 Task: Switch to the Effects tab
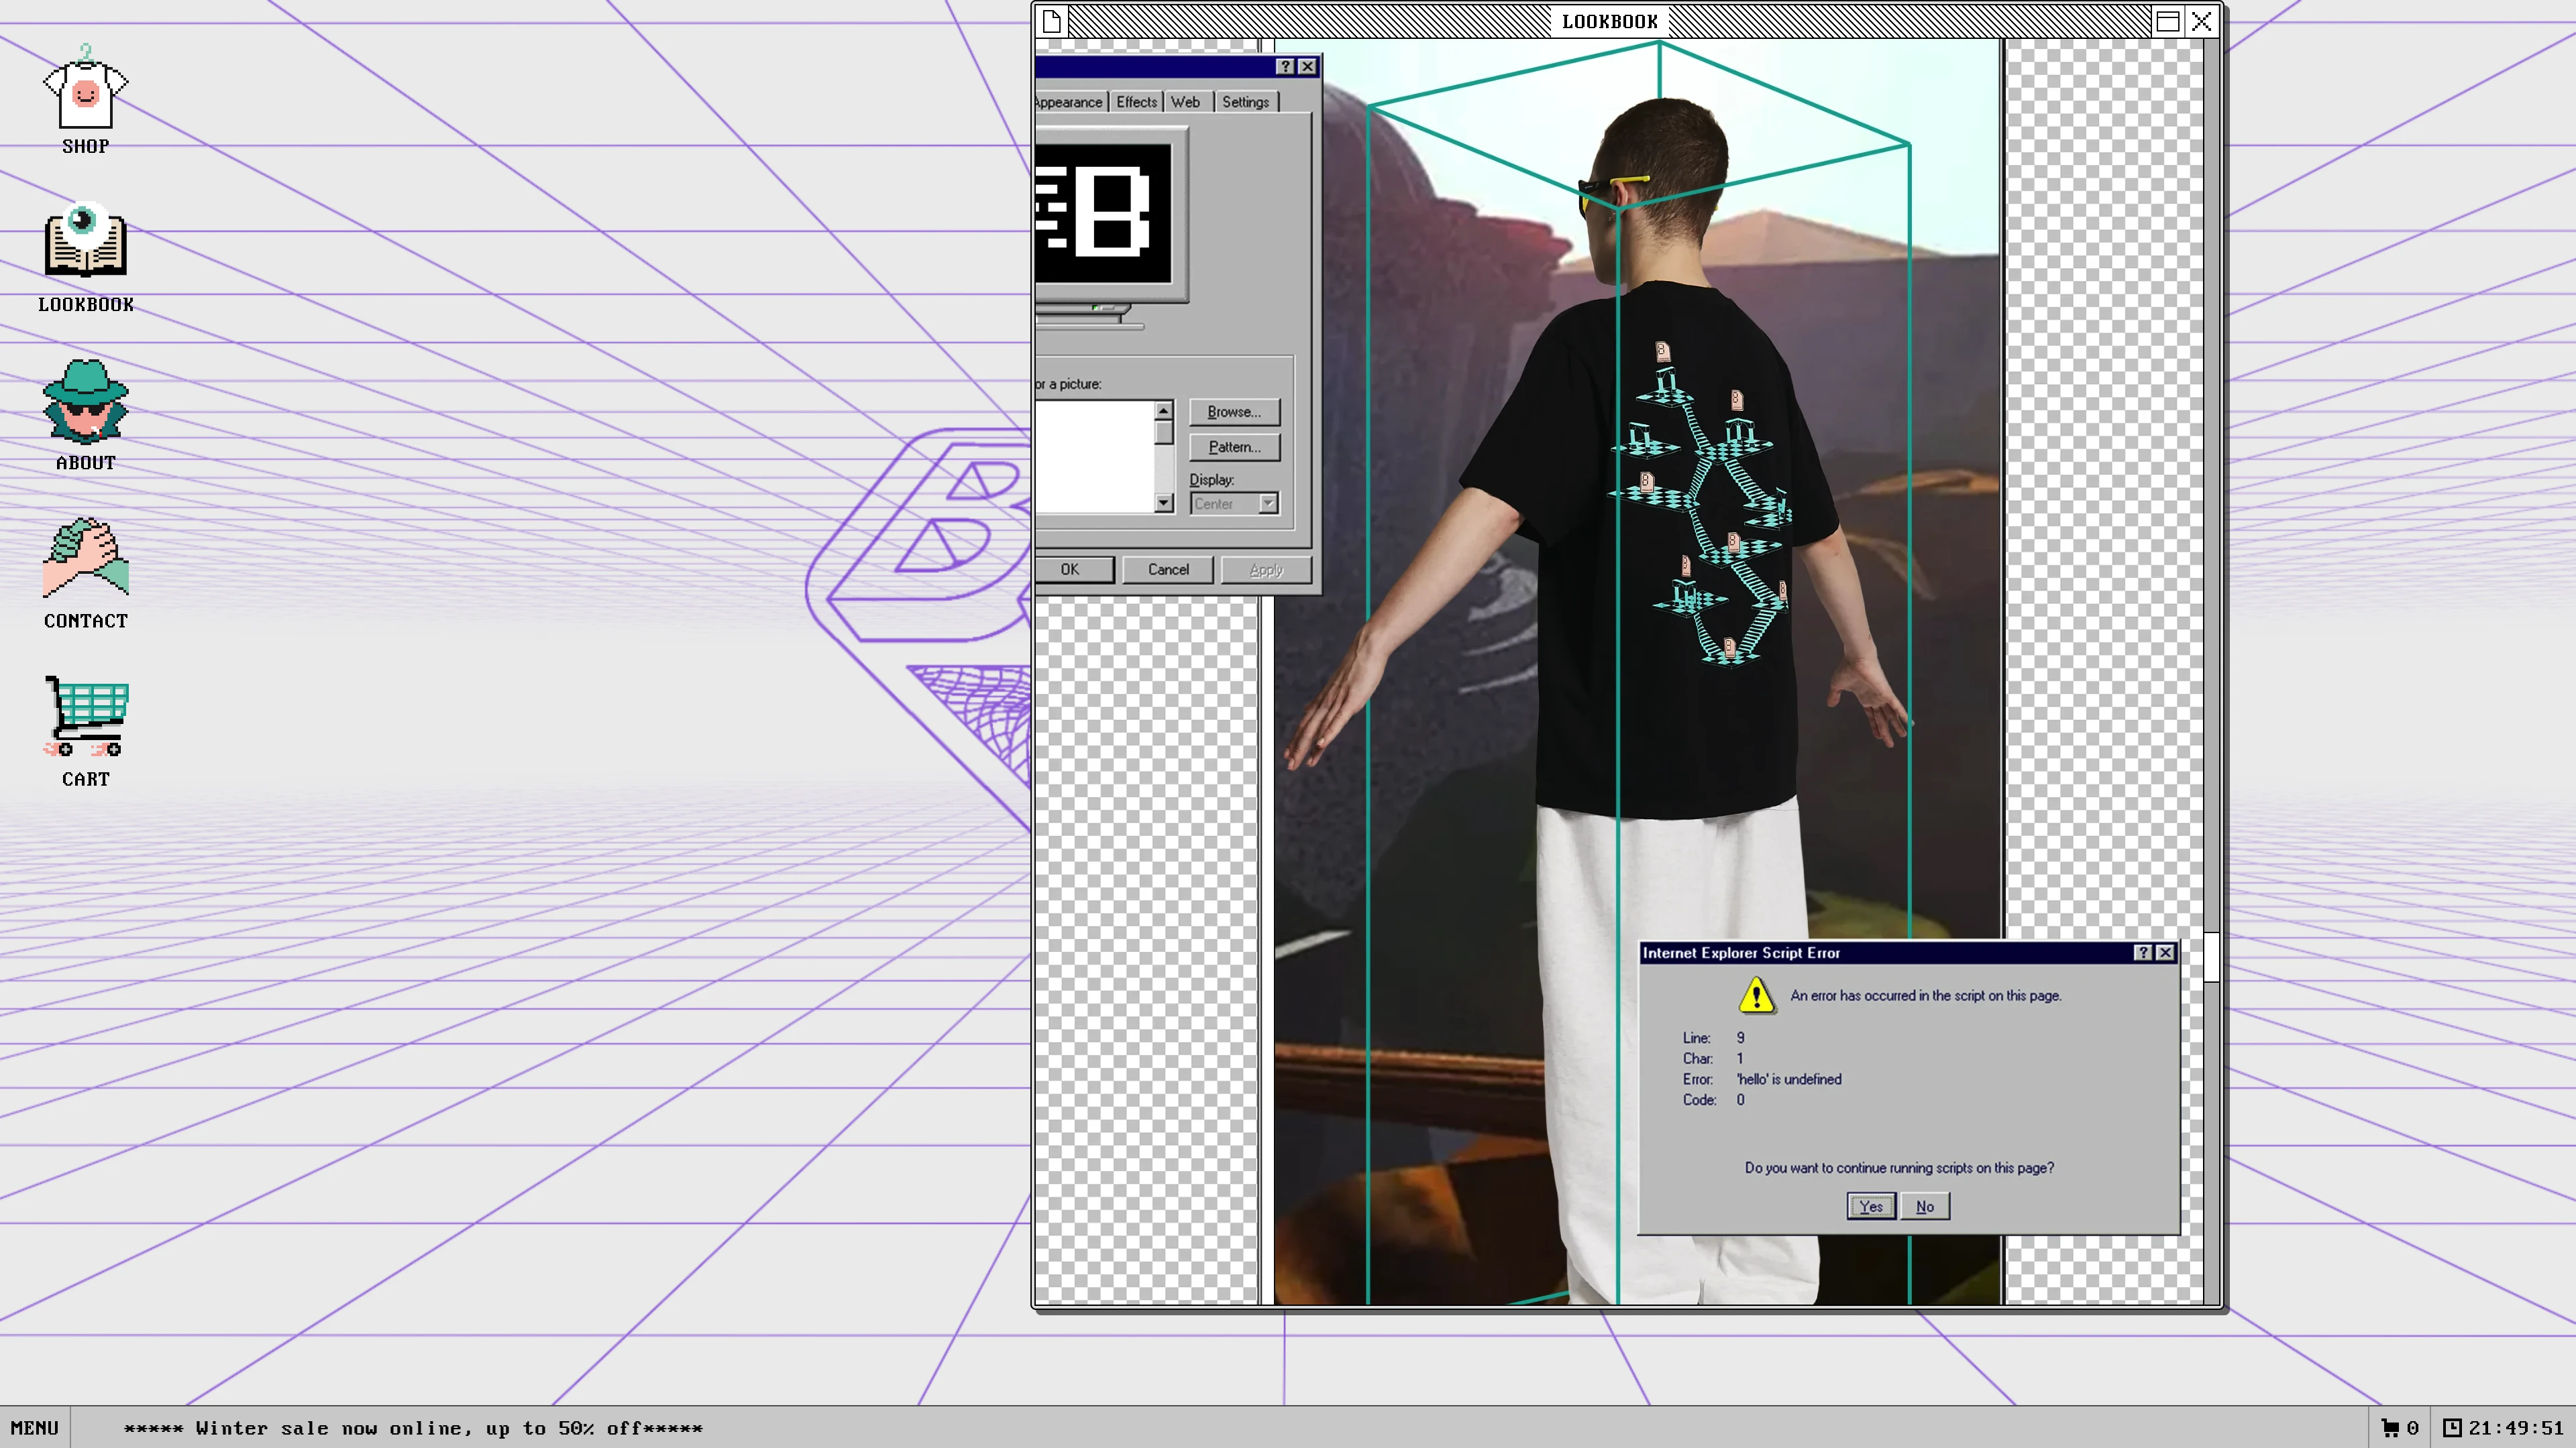1136,102
